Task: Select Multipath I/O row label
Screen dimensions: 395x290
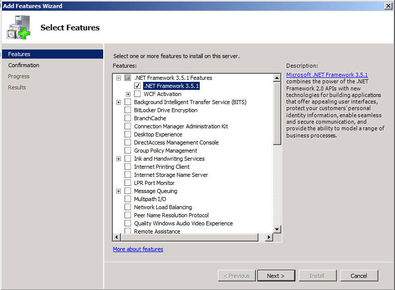Action: point(150,199)
